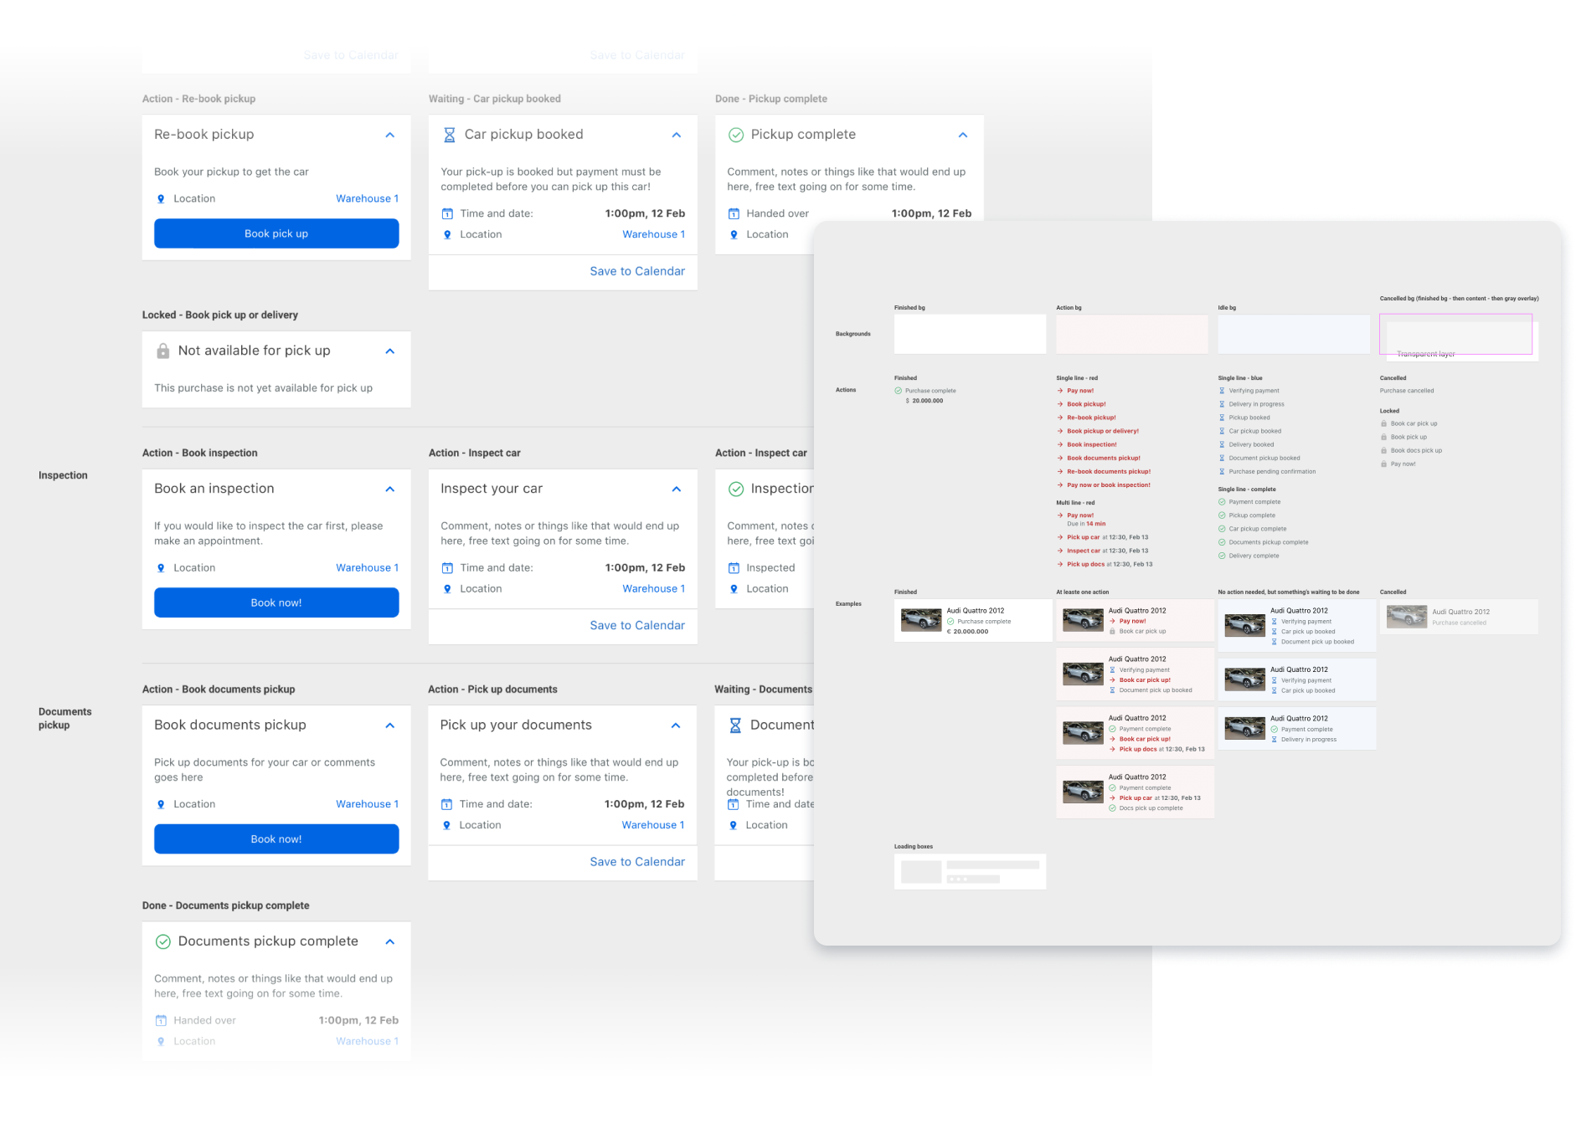
Task: Click calendar icon in Car pickup booked card
Action: tap(447, 213)
